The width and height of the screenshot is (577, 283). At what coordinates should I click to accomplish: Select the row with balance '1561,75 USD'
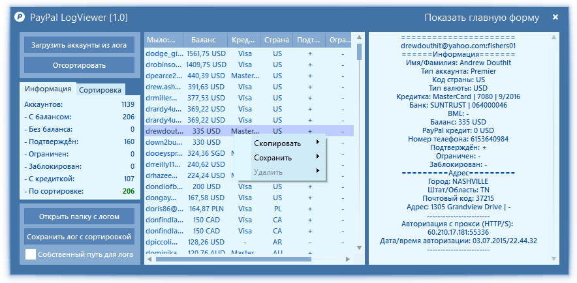249,53
